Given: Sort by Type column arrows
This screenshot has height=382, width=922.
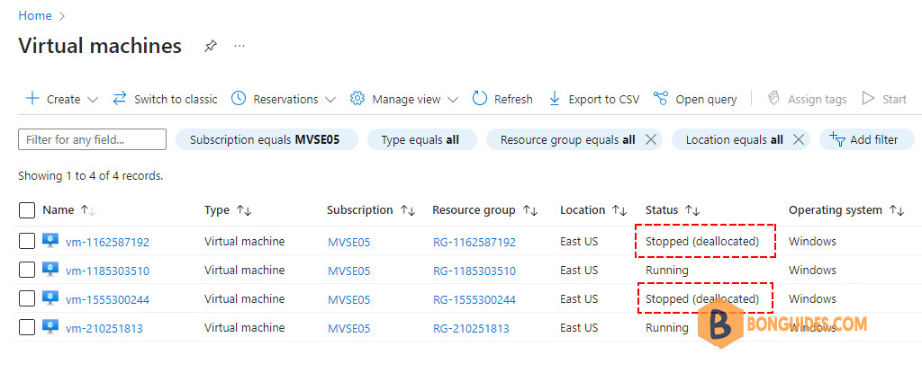Looking at the screenshot, I should [244, 210].
